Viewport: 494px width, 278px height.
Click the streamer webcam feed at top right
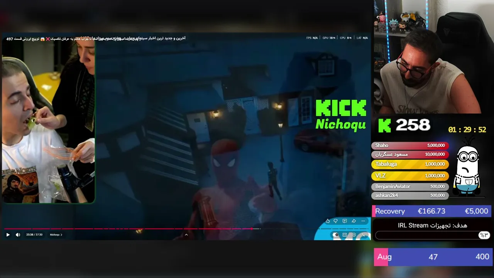click(x=433, y=57)
